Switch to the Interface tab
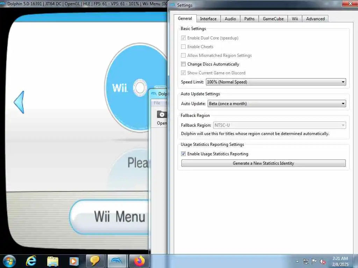358x268 pixels. [x=208, y=19]
